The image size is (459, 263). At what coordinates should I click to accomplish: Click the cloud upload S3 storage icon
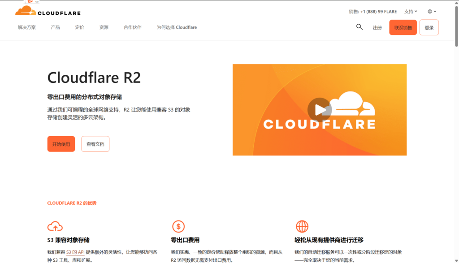point(55,226)
